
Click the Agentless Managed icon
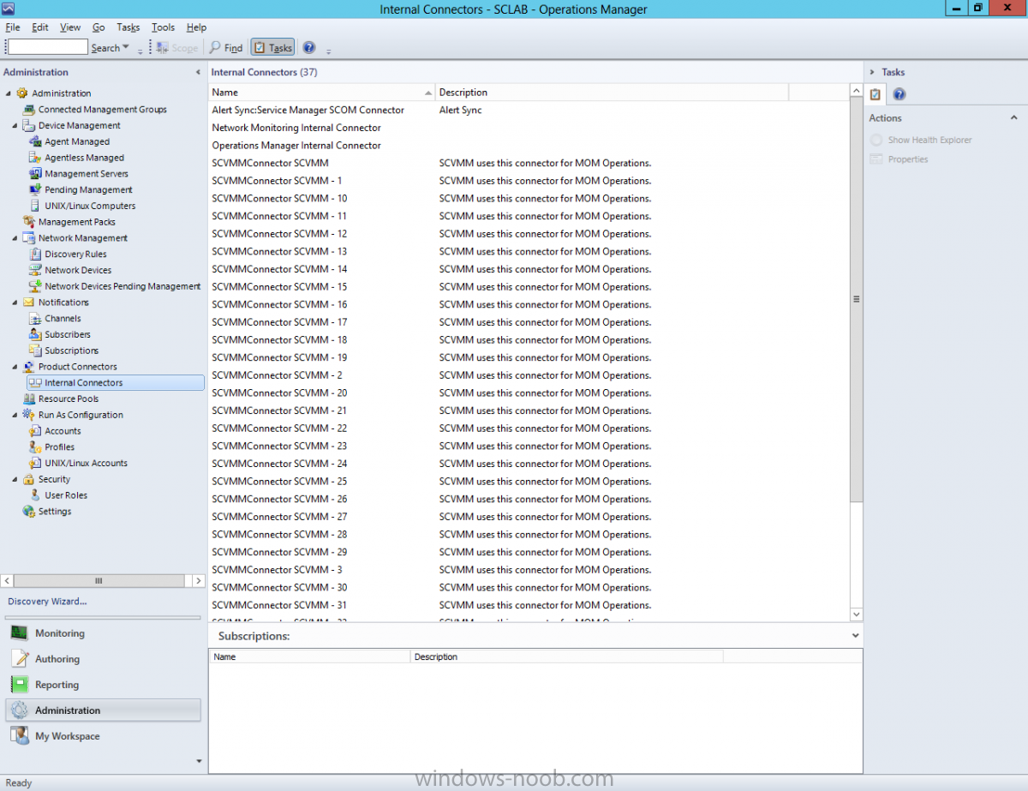point(35,158)
